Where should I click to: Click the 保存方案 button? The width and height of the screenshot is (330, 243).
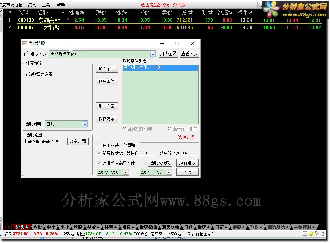106,119
